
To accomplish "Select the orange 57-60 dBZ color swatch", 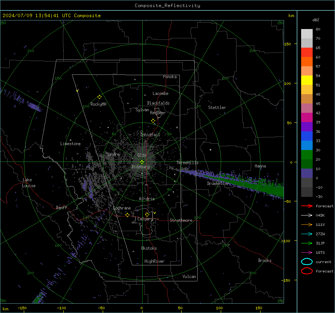I will click(x=307, y=62).
